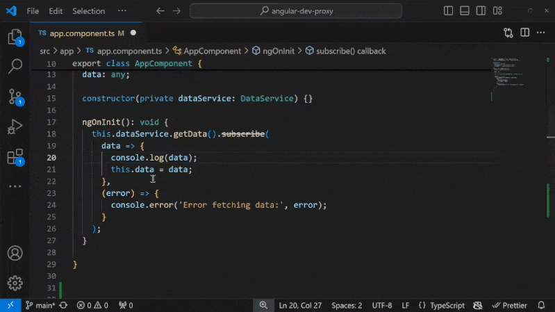Viewport: 555px width, 312px height.
Task: Open the Explorer view in activity bar
Action: [15, 38]
